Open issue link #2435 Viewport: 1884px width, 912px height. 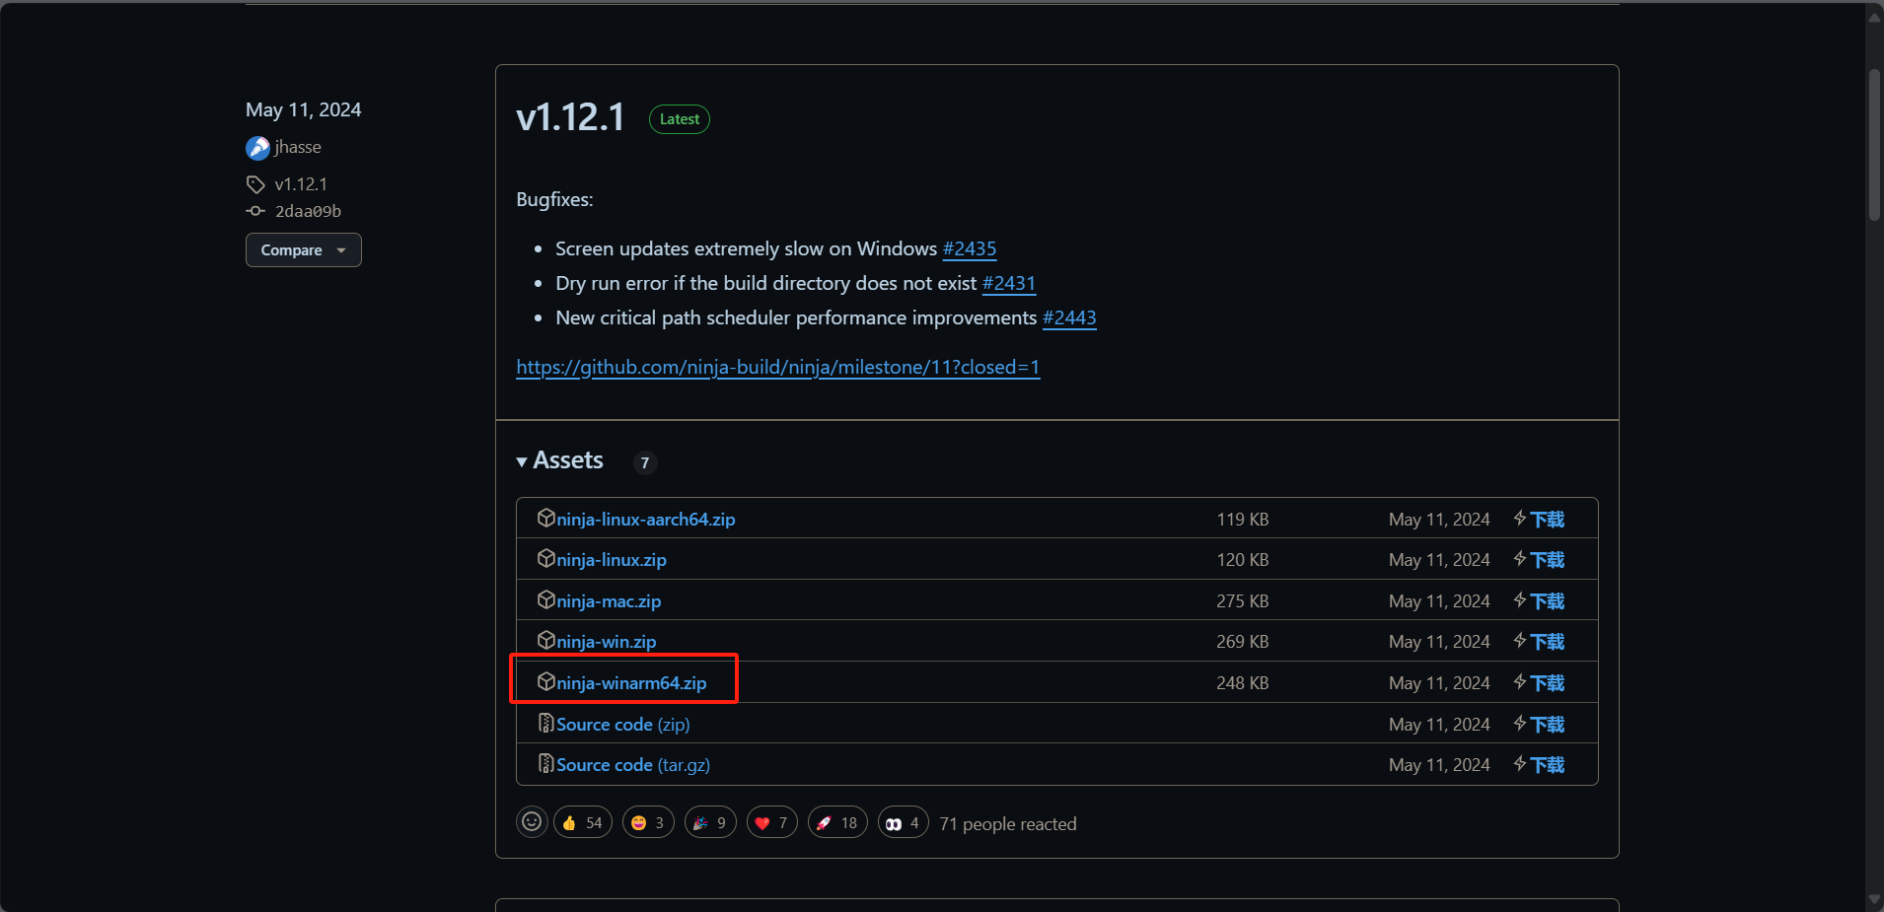point(970,249)
